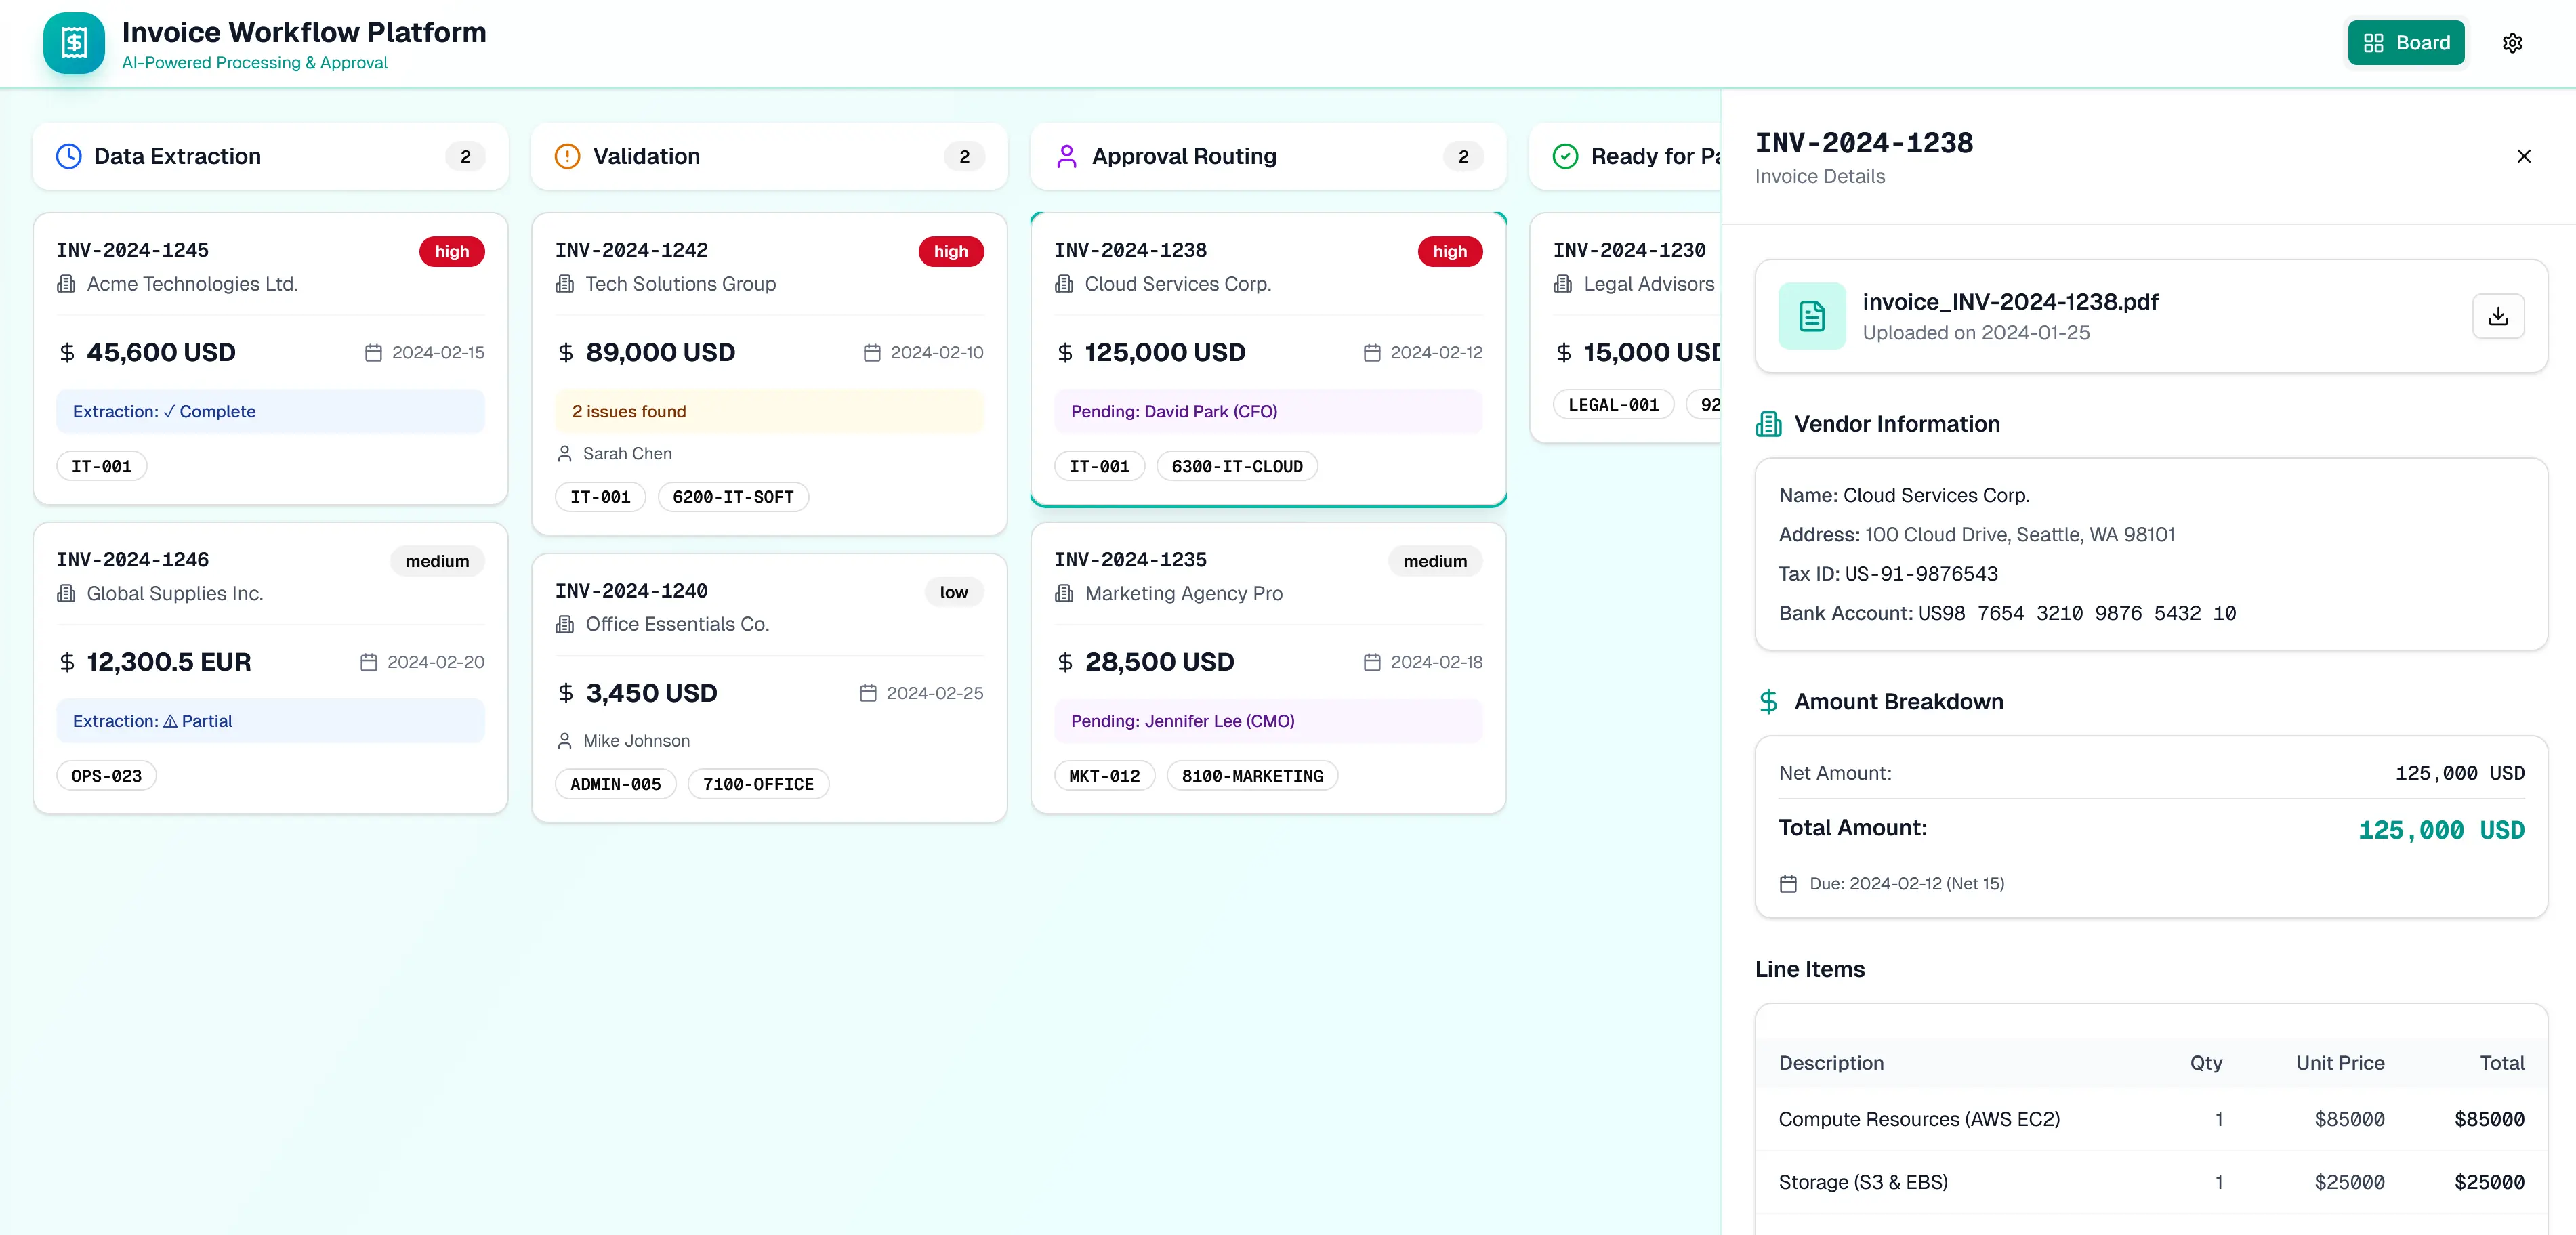Select the building icon next to Vendor Information
This screenshot has width=2576, height=1235.
pyautogui.click(x=1768, y=423)
